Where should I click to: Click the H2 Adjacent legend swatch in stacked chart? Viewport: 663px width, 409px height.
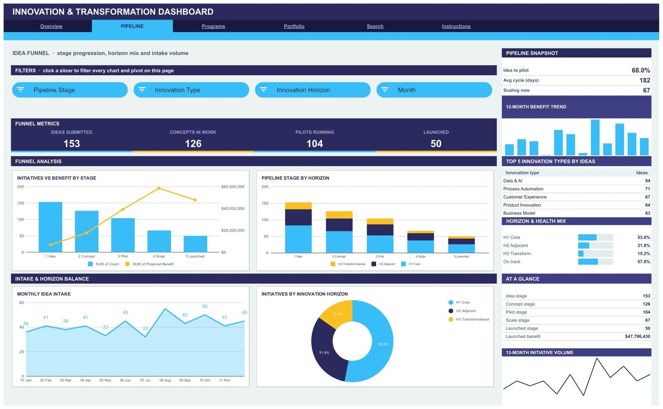tap(374, 264)
